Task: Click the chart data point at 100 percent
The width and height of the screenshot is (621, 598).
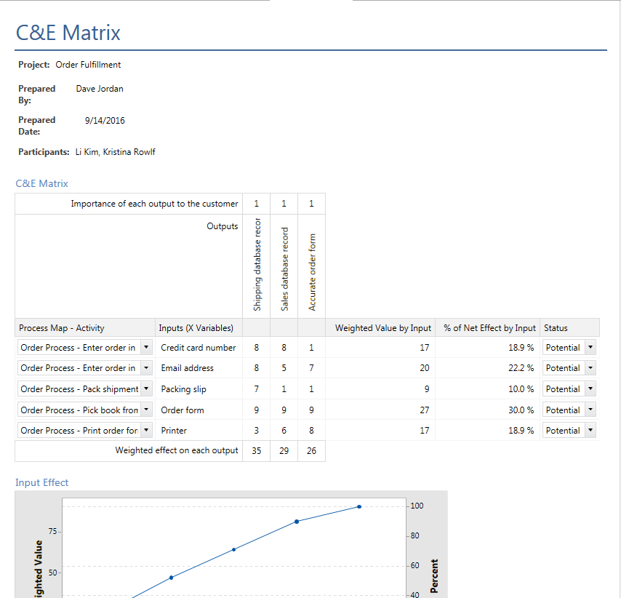Action: pyautogui.click(x=358, y=506)
